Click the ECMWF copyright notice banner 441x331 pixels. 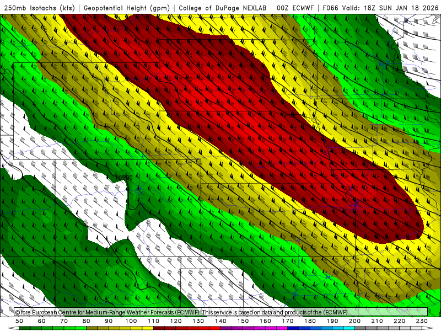221,312
